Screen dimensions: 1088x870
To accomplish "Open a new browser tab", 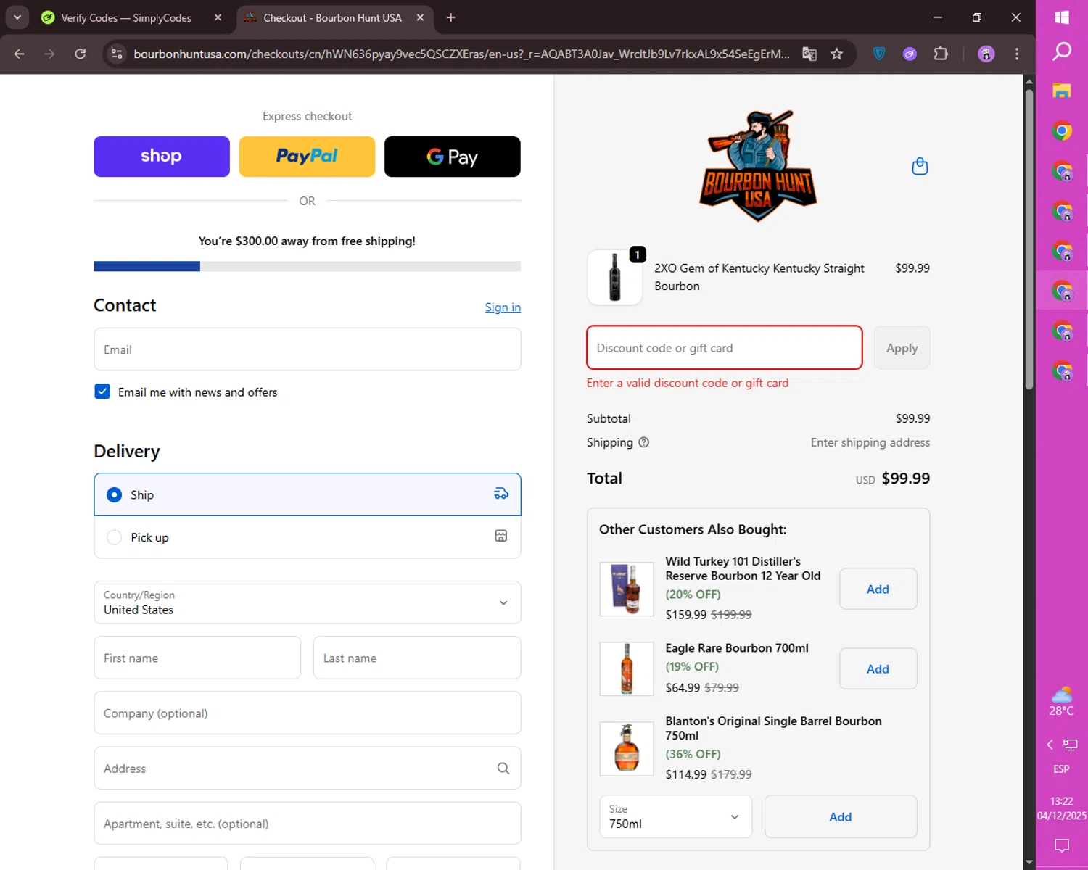I will [x=450, y=17].
